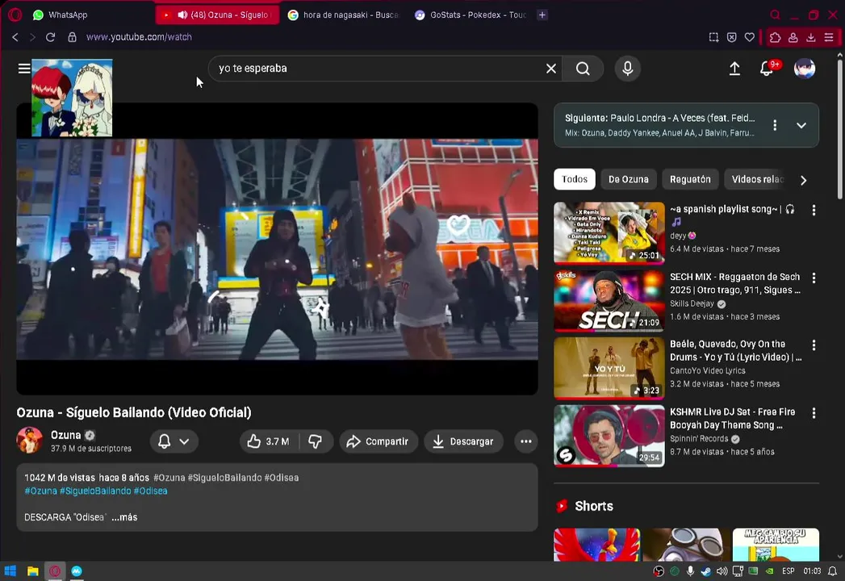Select the Reguetón filter chip

tap(690, 179)
